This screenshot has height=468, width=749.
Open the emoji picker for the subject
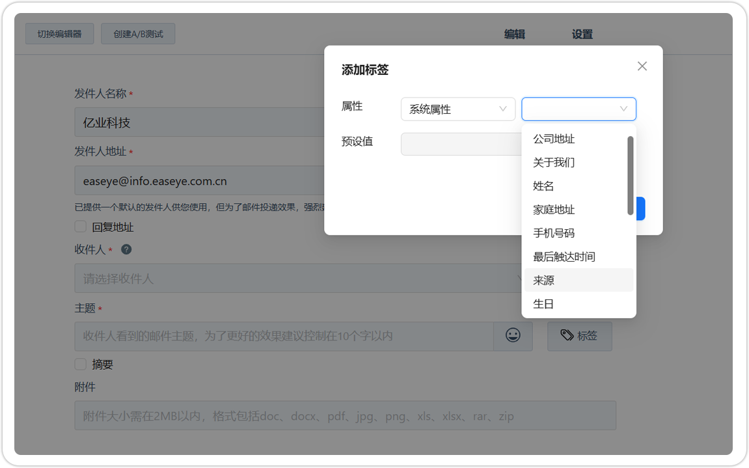click(x=513, y=336)
